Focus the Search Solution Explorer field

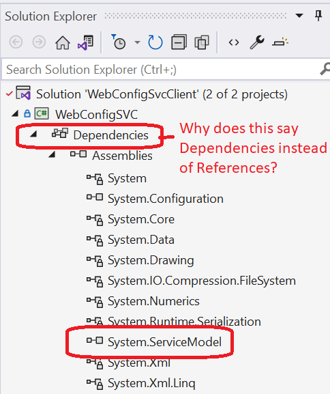click(161, 70)
